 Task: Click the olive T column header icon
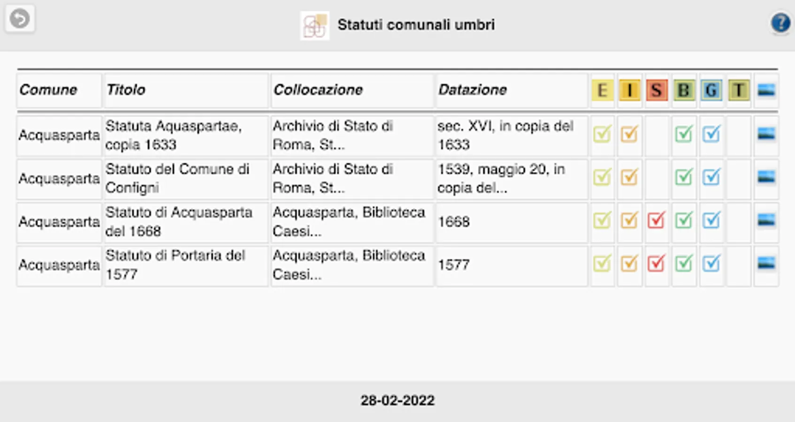click(x=738, y=90)
